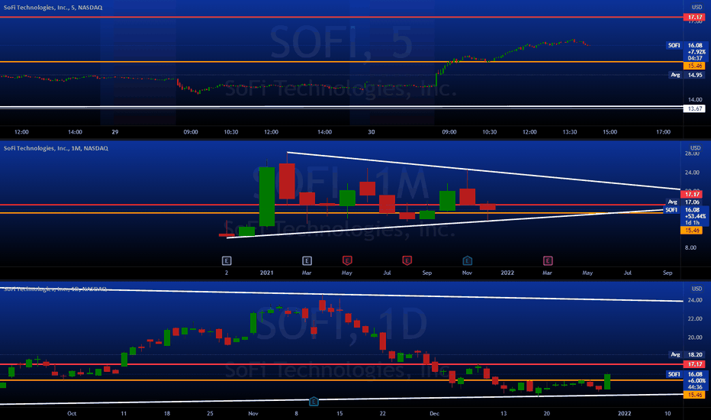The height and width of the screenshot is (420, 711).
Task: Click '24.00' on the monthly price scale
Action: (692, 173)
